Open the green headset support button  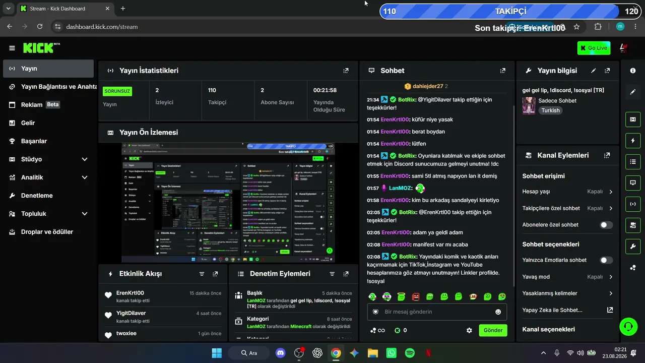(x=628, y=326)
